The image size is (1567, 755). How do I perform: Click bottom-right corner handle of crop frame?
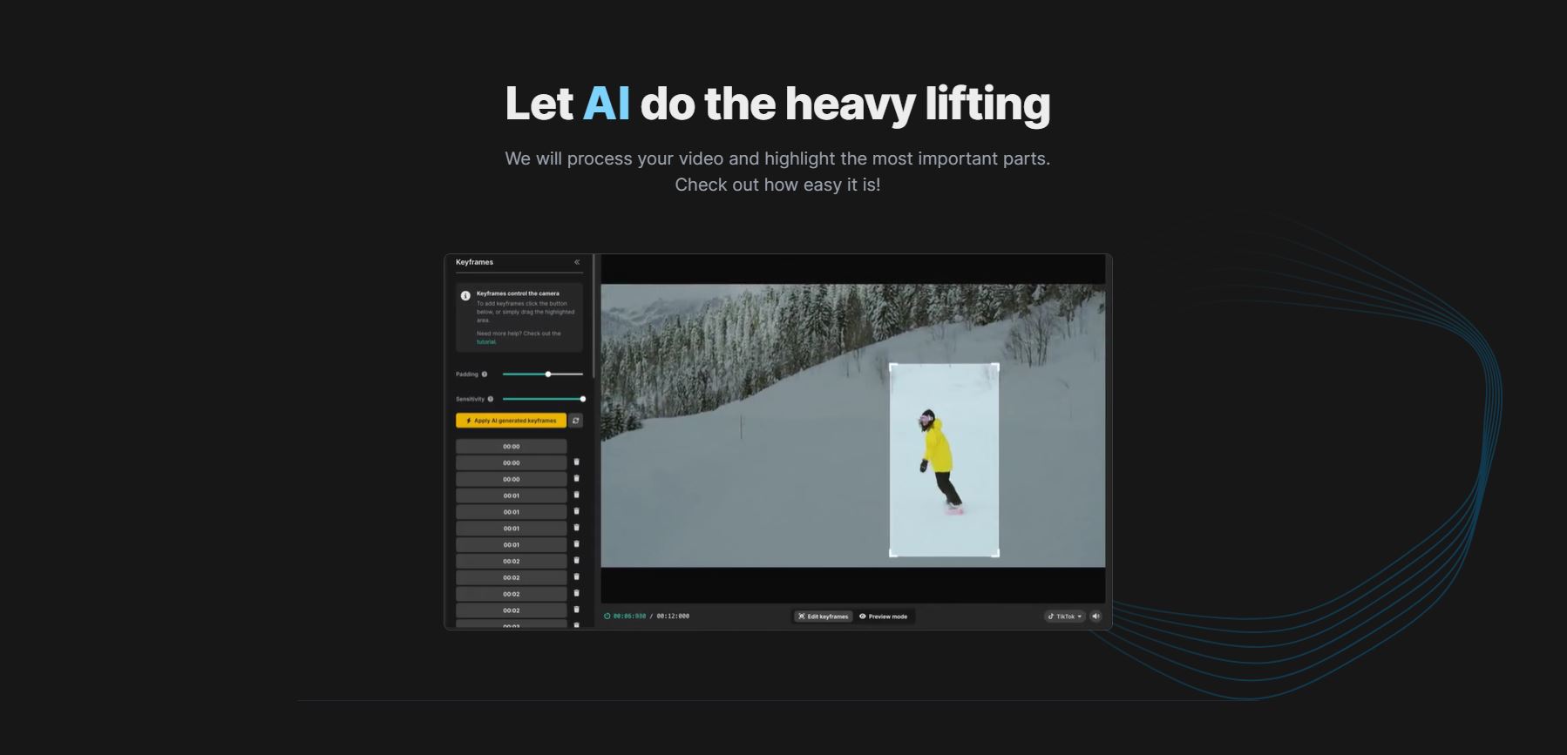997,554
